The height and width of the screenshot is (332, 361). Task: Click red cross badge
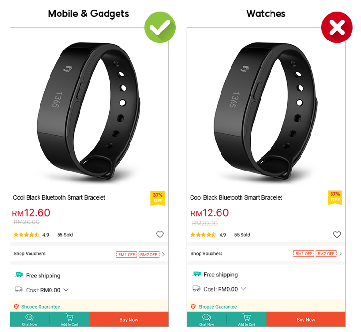[337, 28]
